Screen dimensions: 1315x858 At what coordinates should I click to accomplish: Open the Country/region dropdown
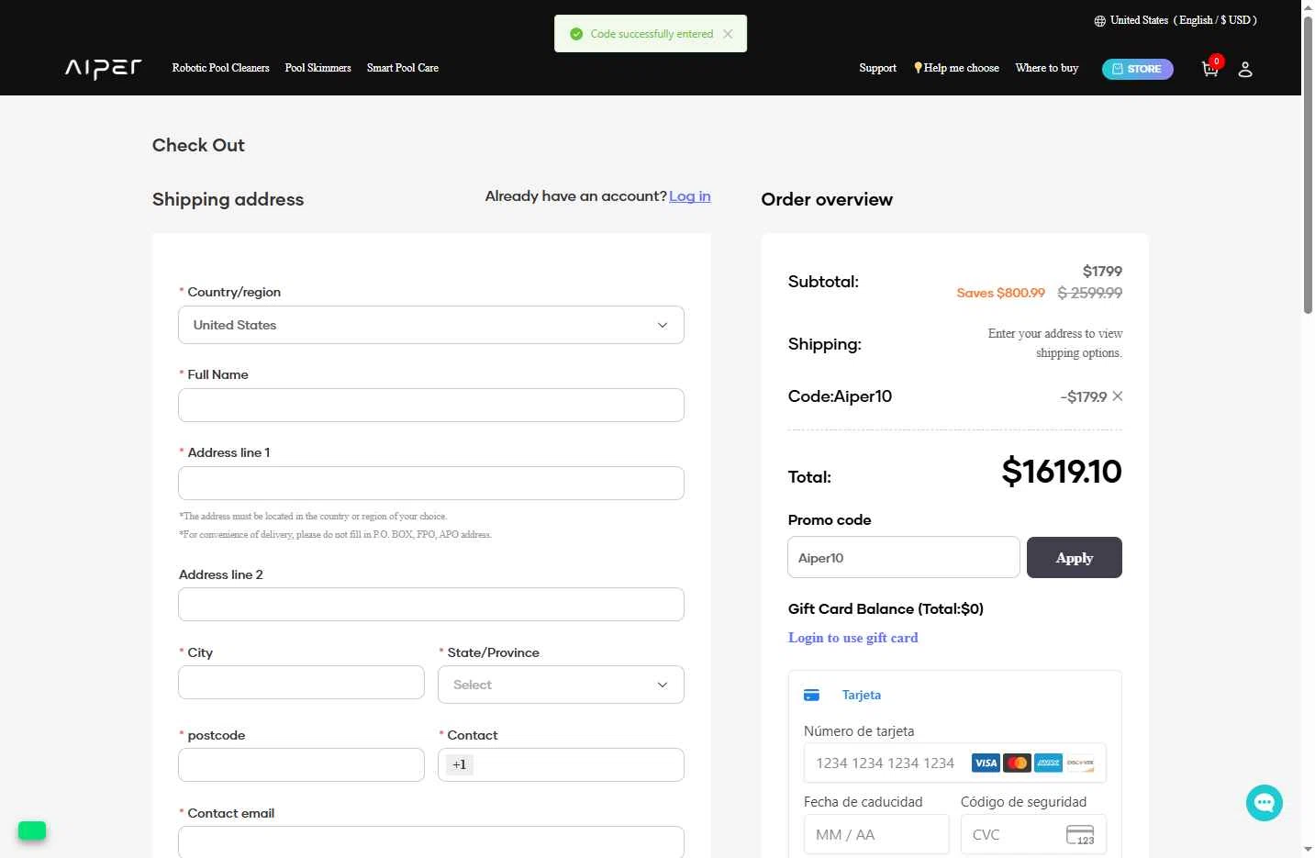pos(431,325)
